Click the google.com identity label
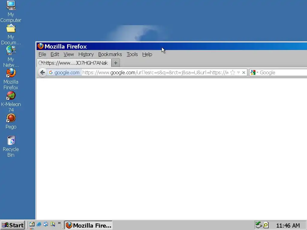The image size is (307, 230). (x=67, y=72)
